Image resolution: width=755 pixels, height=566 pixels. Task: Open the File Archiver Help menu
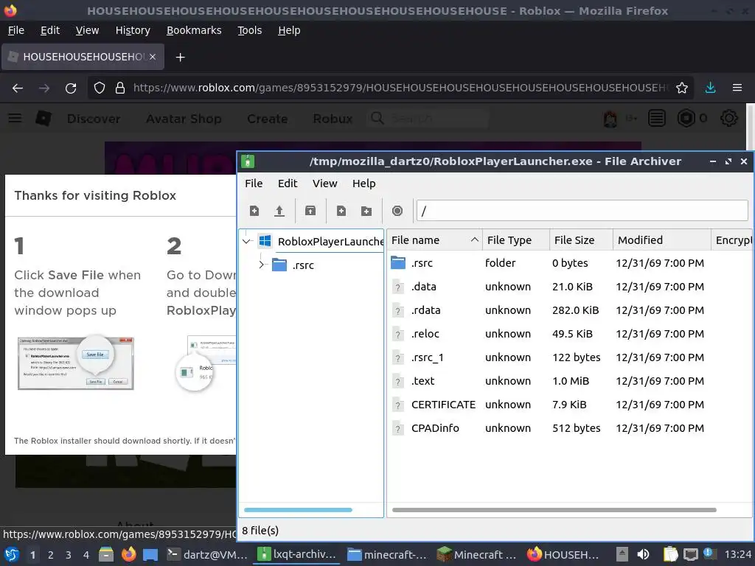pyautogui.click(x=363, y=184)
